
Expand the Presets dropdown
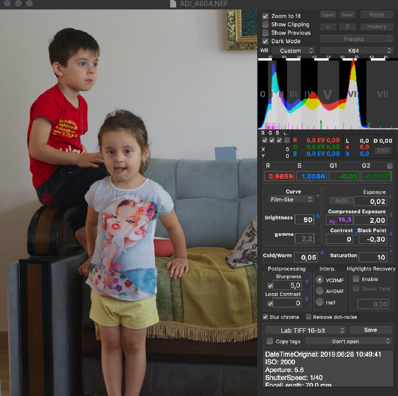(x=356, y=39)
